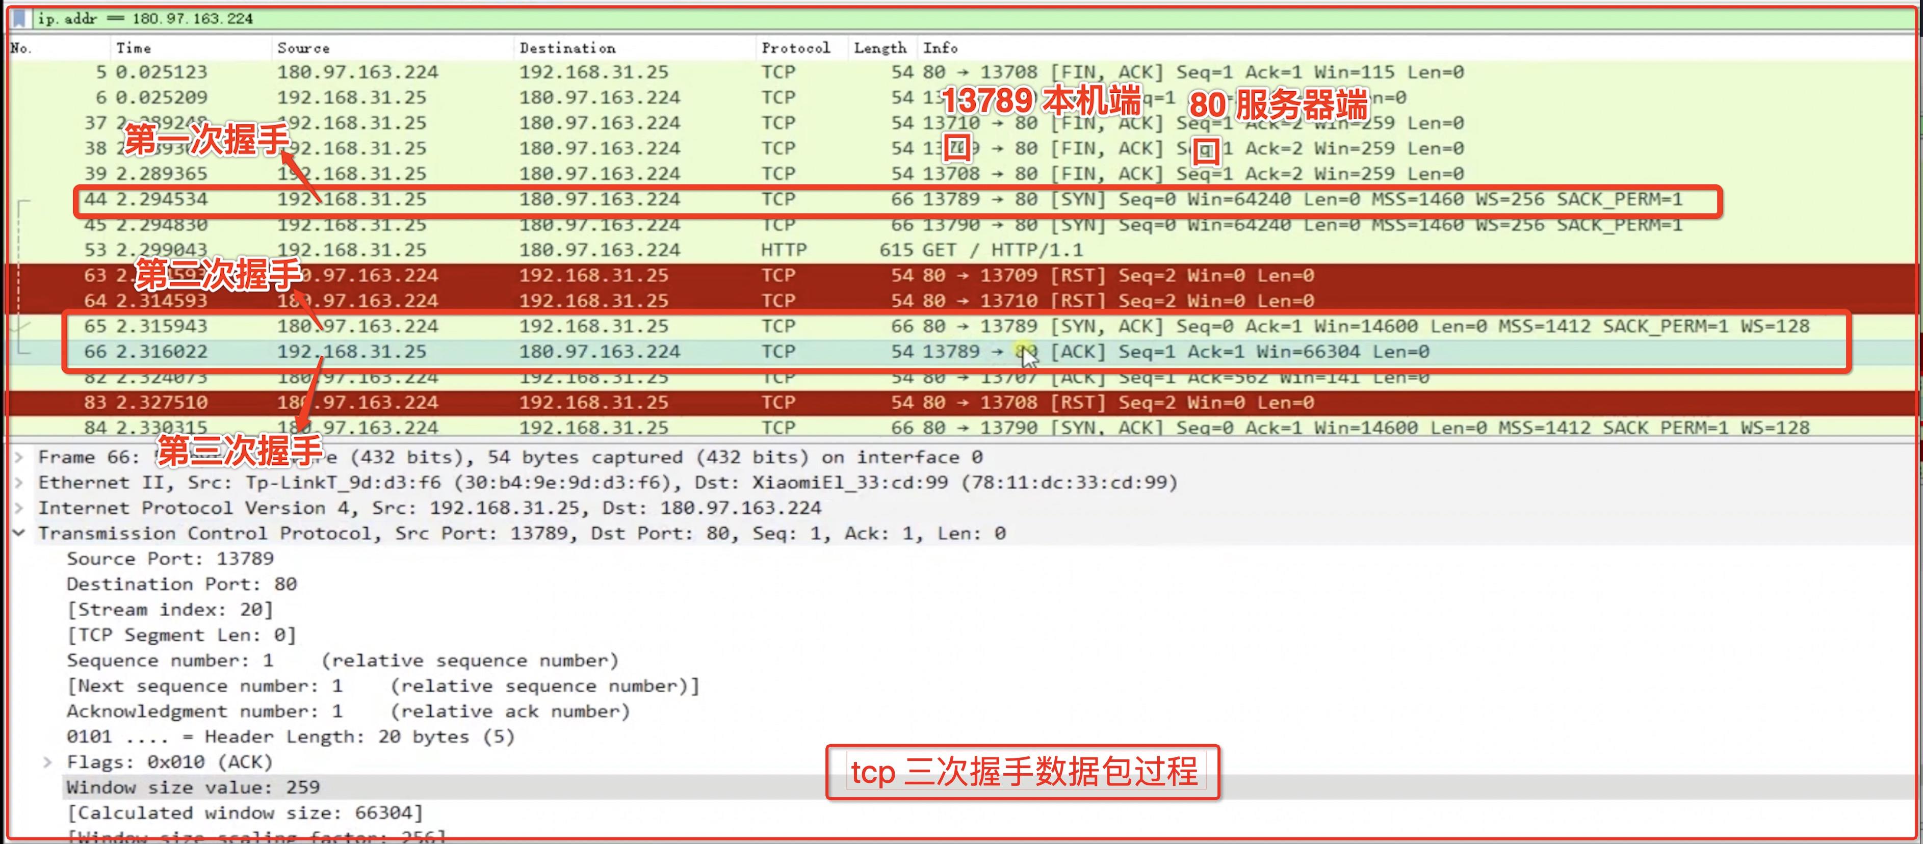Click the Destination Port: 80 field
1923x844 pixels.
(181, 584)
